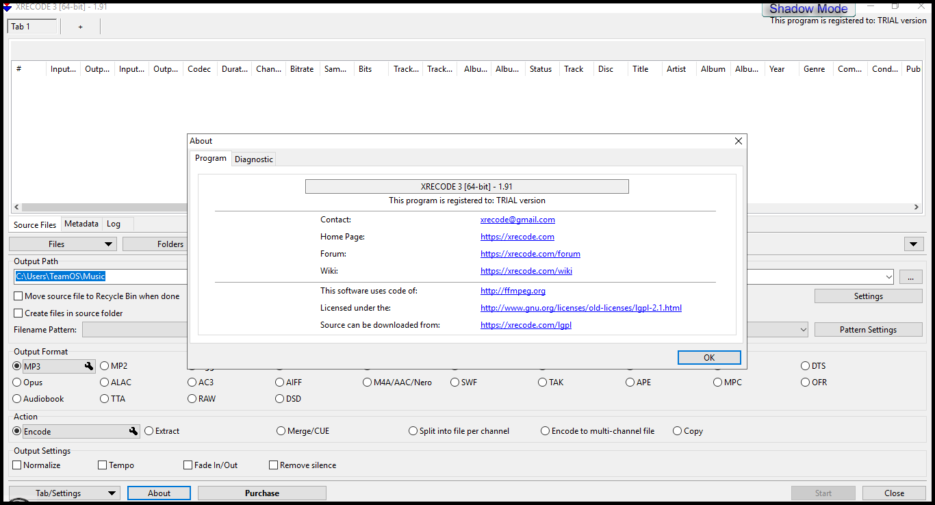Image resolution: width=935 pixels, height=505 pixels.
Task: Open https://xrecode.com home page link
Action: click(x=517, y=237)
